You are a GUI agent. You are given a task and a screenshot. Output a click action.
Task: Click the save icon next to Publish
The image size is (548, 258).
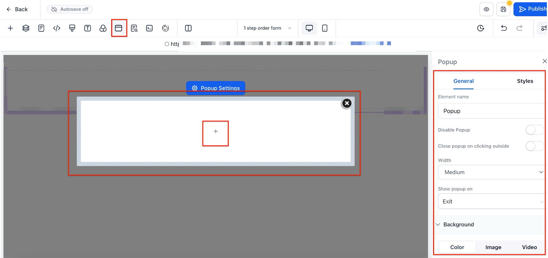[503, 9]
